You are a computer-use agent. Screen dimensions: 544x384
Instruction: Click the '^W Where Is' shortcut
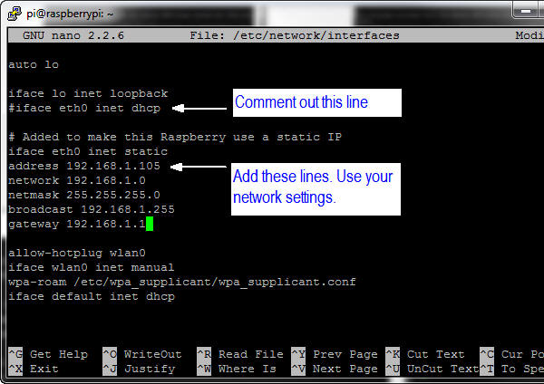coord(237,369)
